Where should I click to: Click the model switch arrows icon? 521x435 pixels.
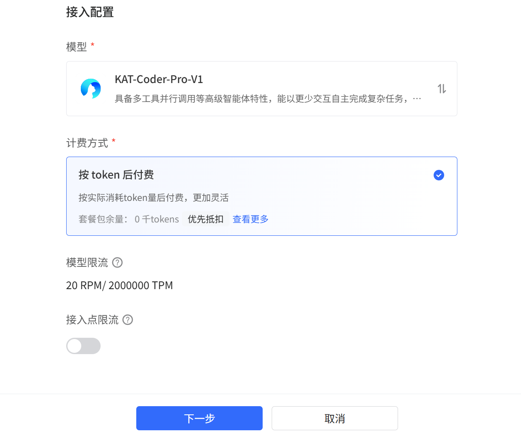(442, 88)
